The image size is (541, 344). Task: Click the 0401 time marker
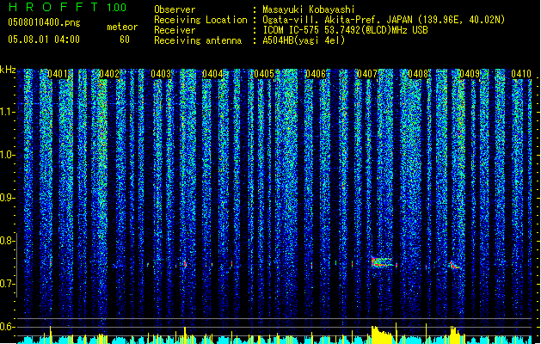click(x=58, y=74)
